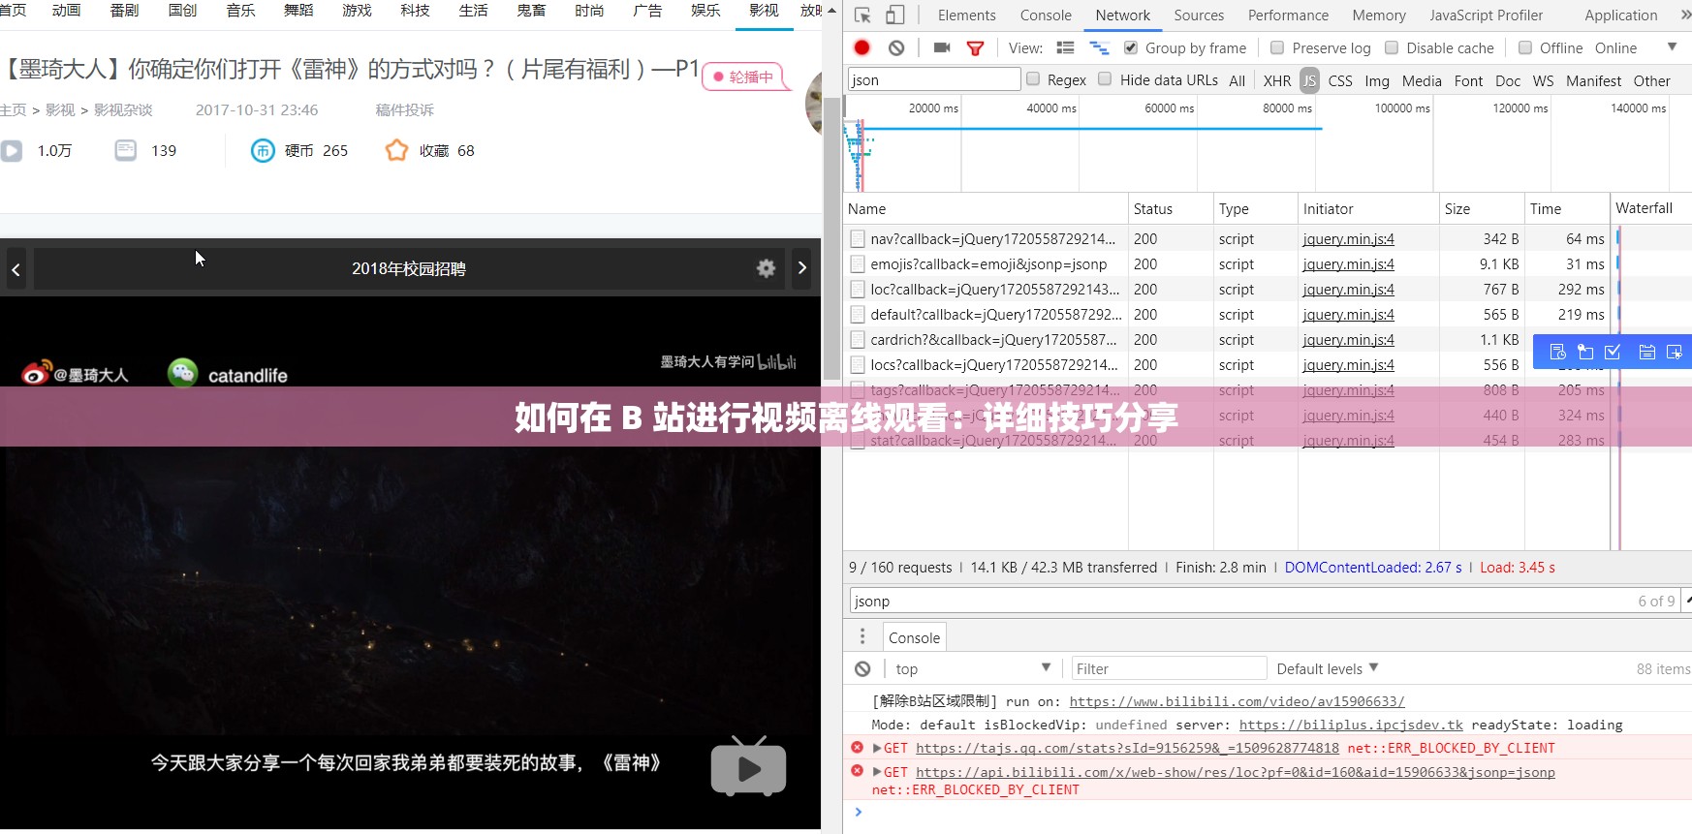Open the 稿件投诉 link
Screen dimensions: 1692x834
(x=405, y=110)
